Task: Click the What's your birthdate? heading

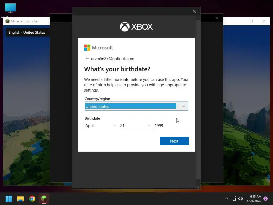Action: point(117,69)
